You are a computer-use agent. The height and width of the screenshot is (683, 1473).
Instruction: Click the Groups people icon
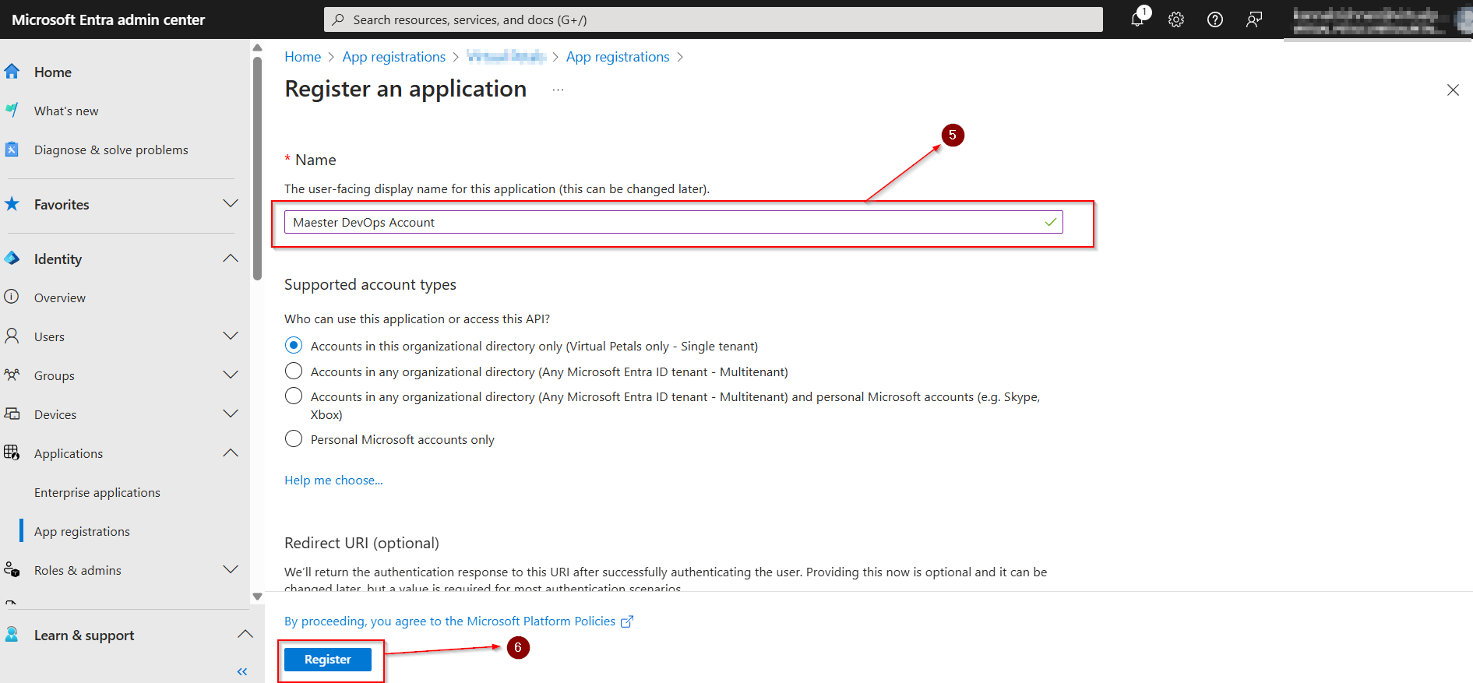(x=12, y=375)
